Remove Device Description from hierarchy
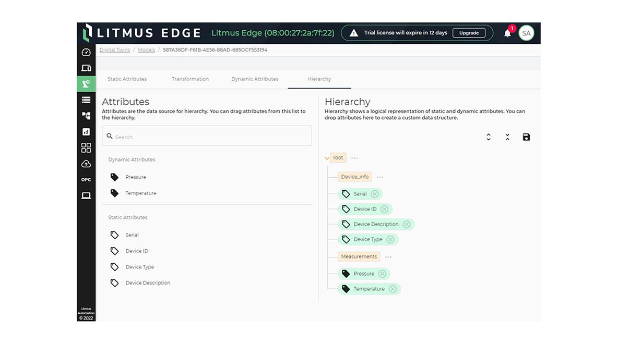Image resolution: width=618 pixels, height=344 pixels. pos(407,225)
